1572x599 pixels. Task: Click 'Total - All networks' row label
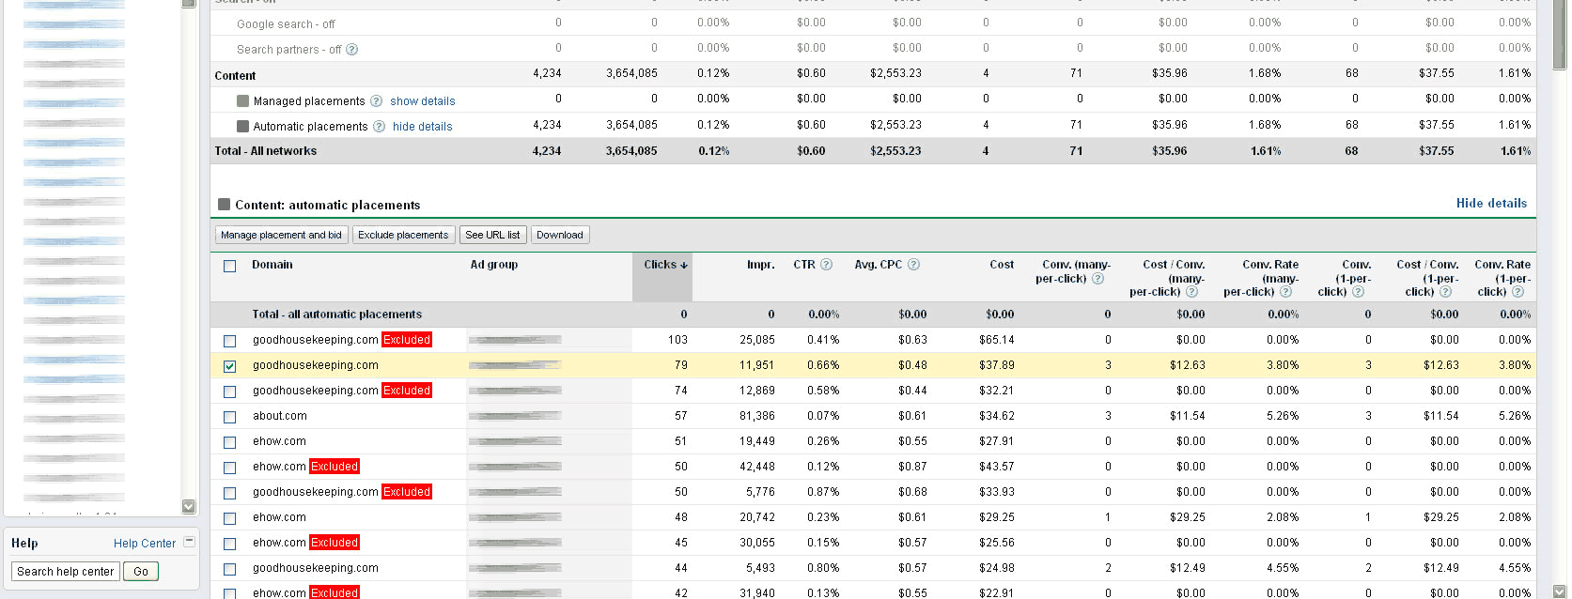pyautogui.click(x=266, y=151)
